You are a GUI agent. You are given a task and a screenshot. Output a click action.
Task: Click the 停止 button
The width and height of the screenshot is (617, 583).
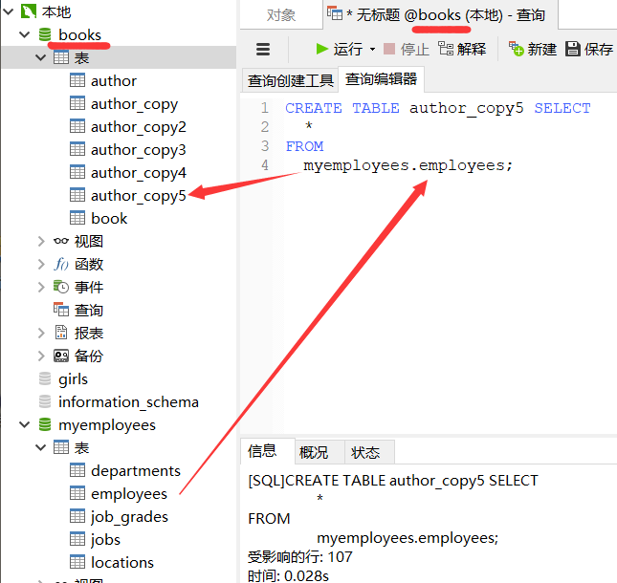(407, 49)
